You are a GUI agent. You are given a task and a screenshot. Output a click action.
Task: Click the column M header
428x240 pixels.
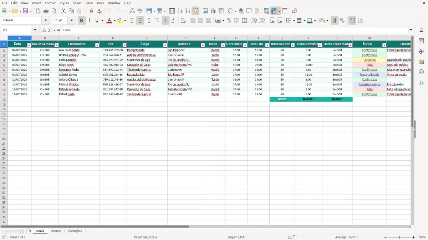pos(370,38)
